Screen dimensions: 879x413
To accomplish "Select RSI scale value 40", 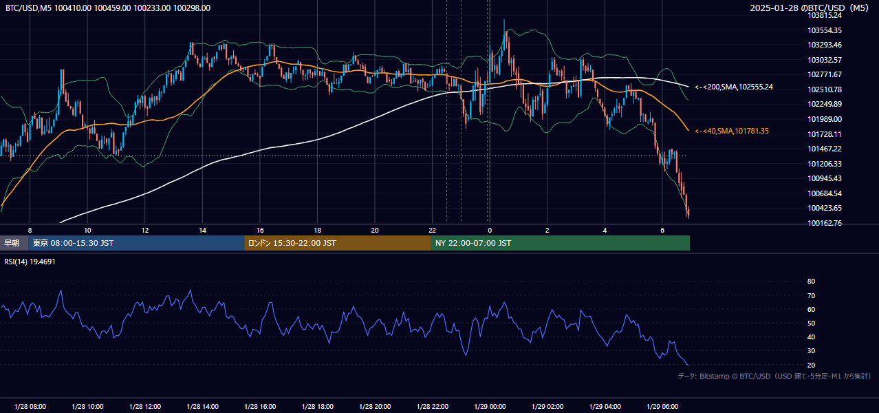I will pyautogui.click(x=811, y=337).
